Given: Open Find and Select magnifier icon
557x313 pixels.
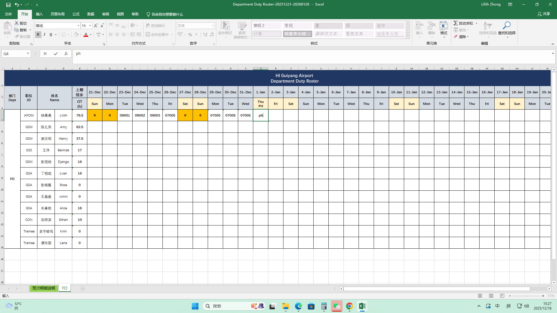Looking at the screenshot, I should point(507,26).
